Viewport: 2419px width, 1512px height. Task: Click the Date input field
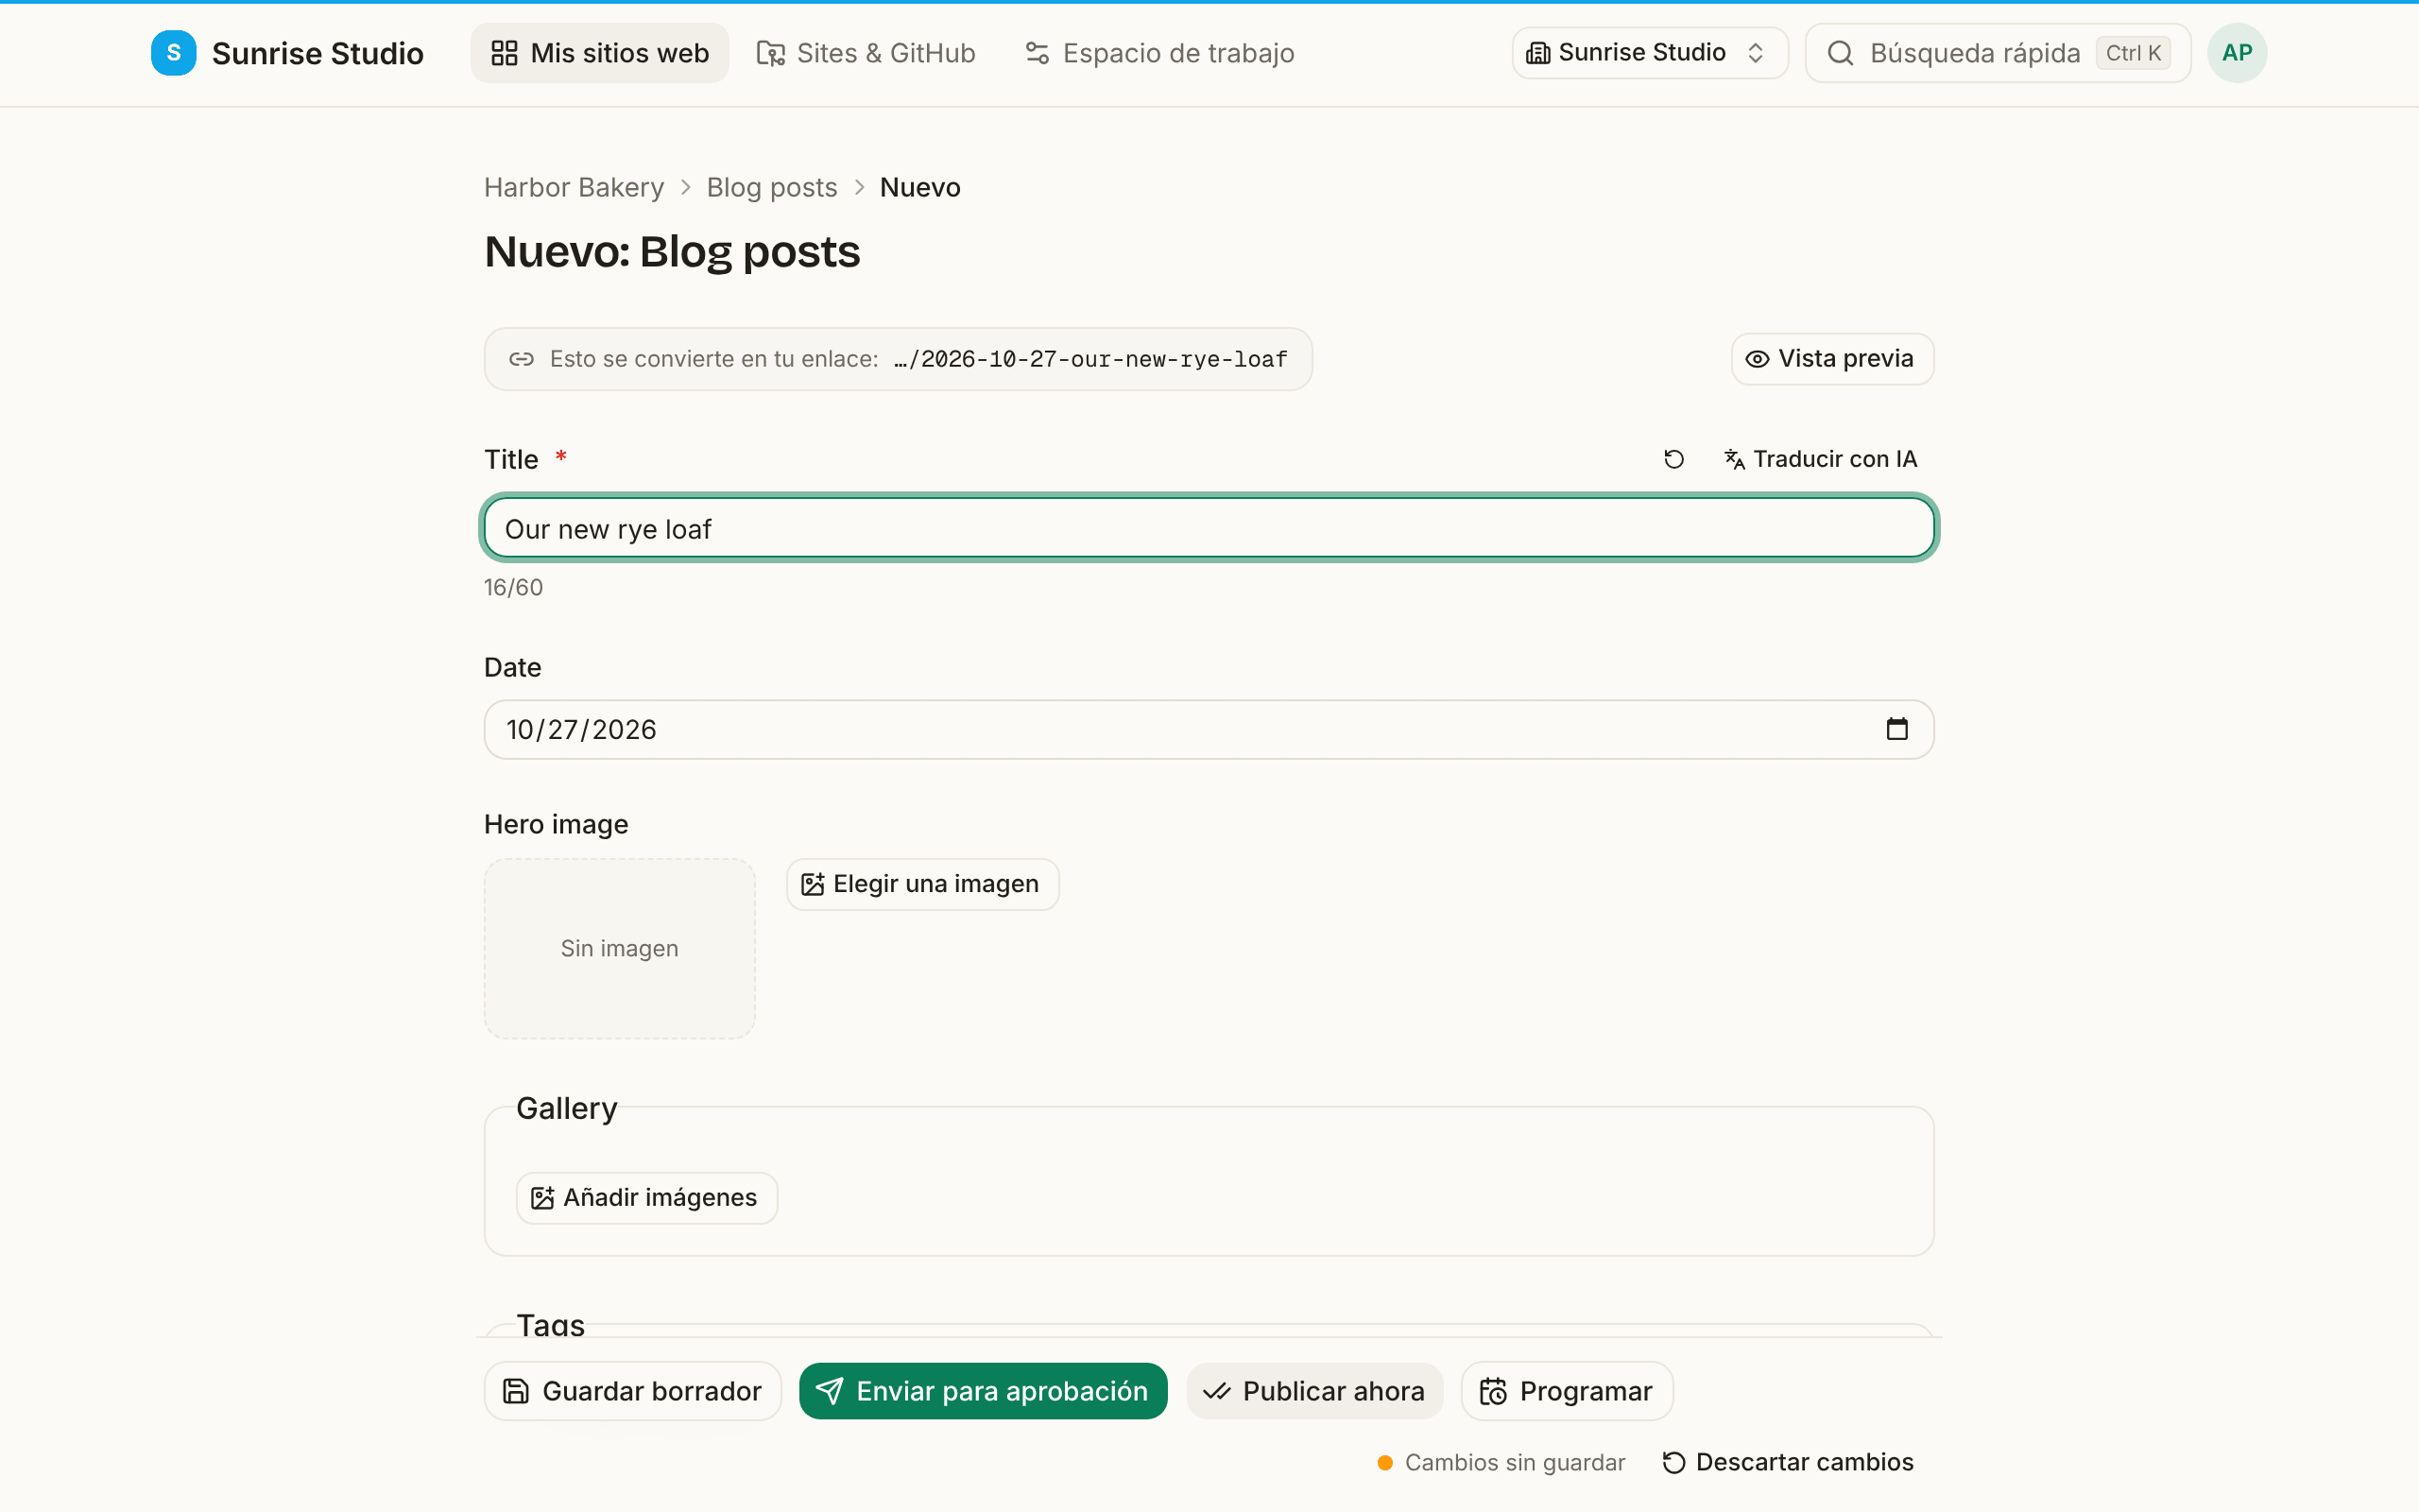[x=1209, y=729]
